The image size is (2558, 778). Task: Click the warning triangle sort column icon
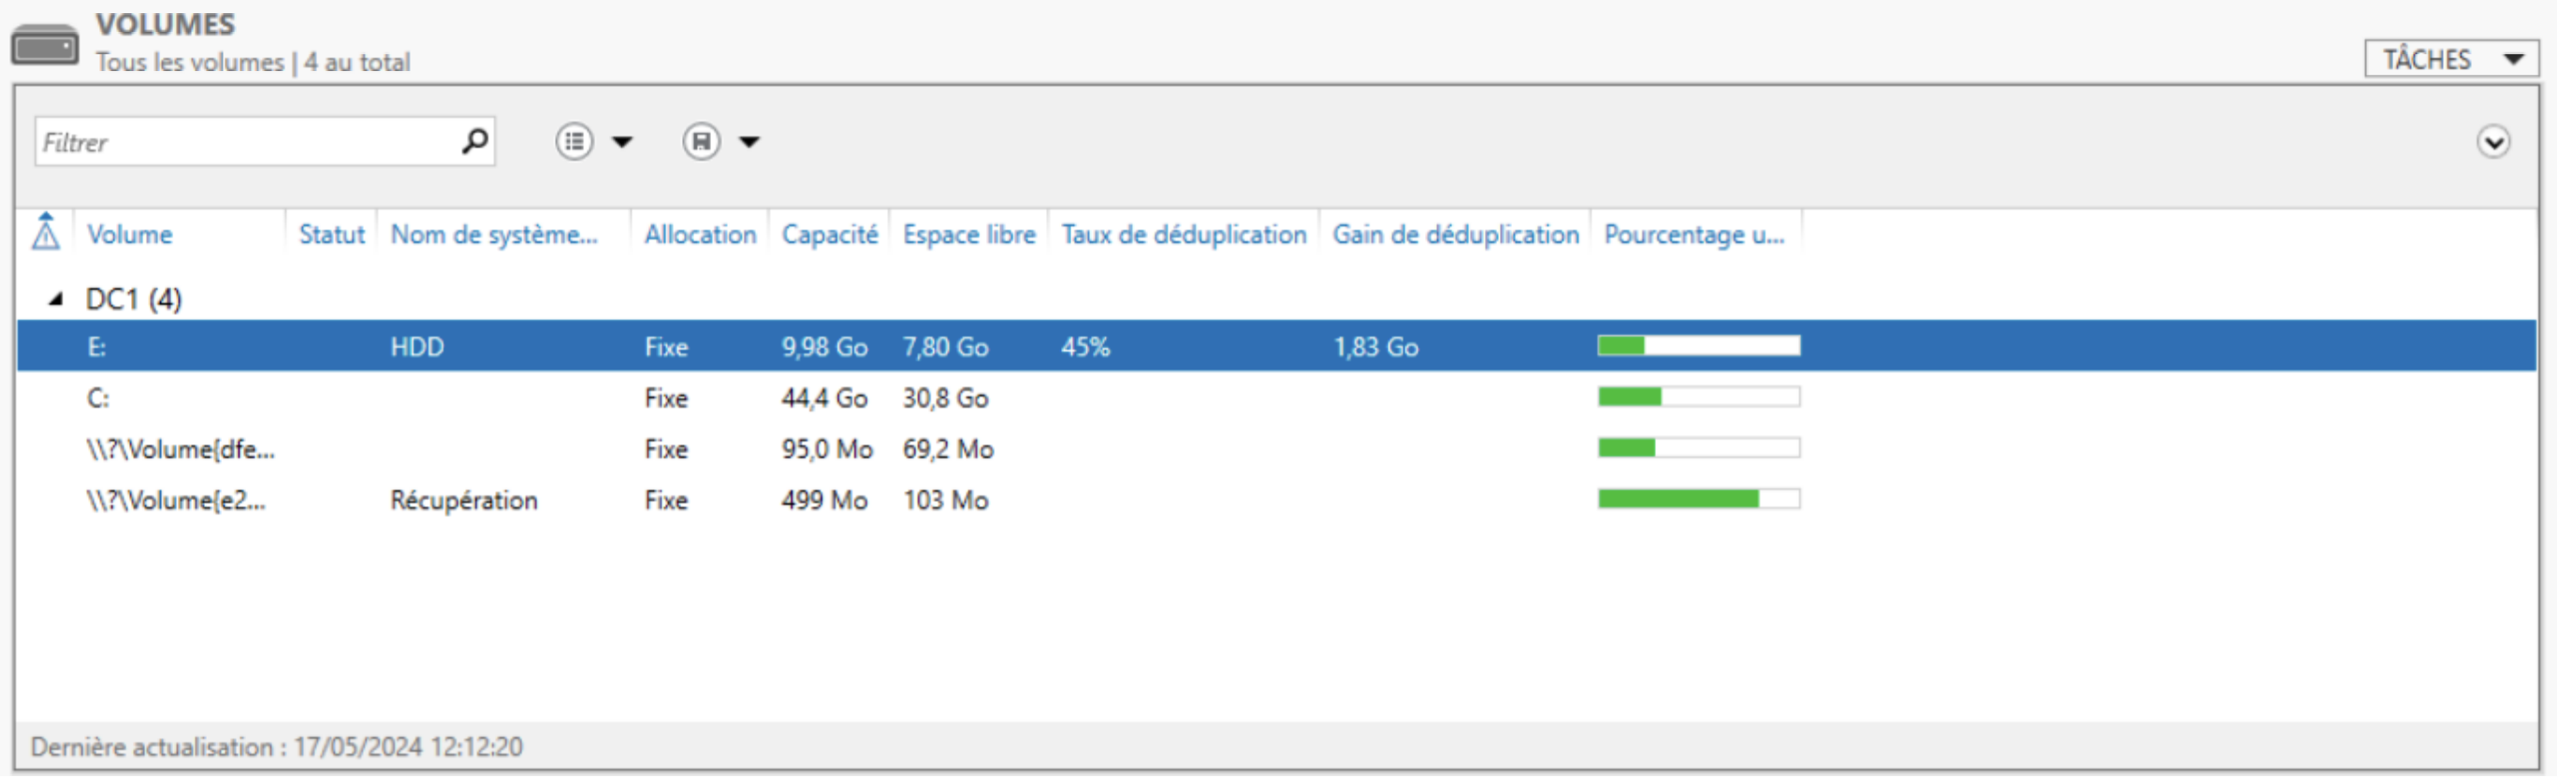(46, 232)
